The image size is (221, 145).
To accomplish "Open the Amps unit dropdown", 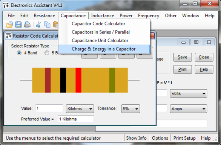I will tap(189, 109).
